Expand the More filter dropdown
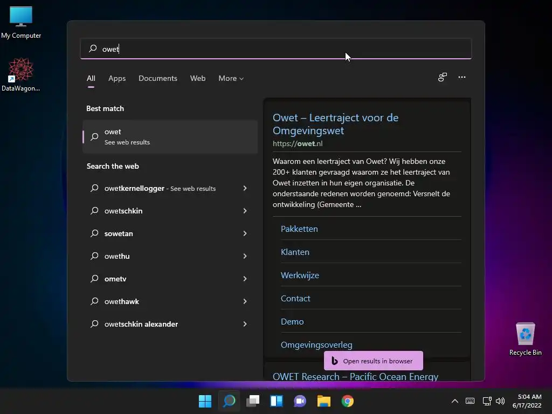 [231, 79]
